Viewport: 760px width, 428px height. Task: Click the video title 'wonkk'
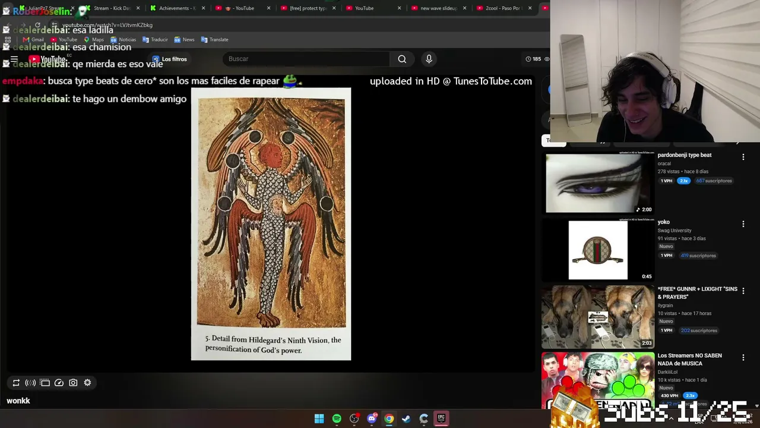(18, 401)
